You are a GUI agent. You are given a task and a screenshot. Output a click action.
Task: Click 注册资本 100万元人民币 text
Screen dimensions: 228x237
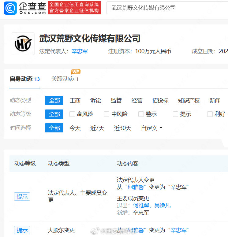140,51
